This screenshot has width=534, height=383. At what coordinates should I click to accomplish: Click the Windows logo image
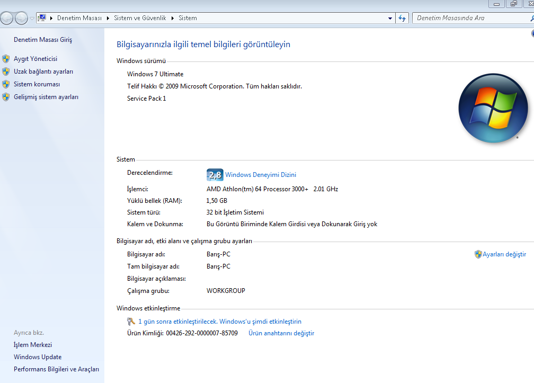click(x=493, y=108)
